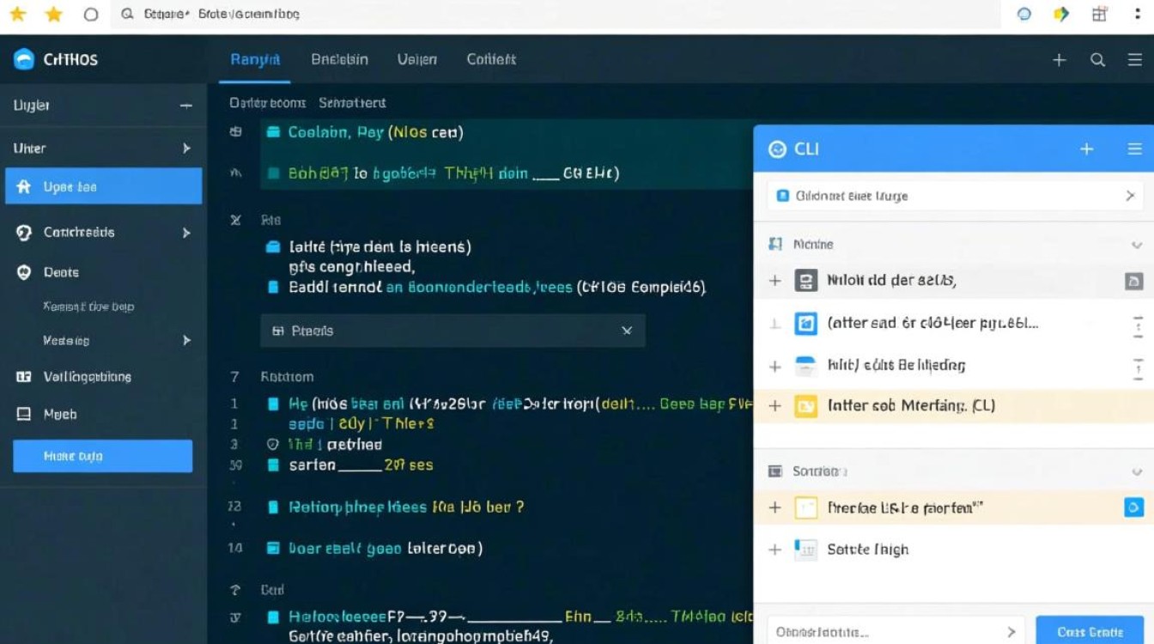This screenshot has height=644, width=1154.
Task: Switch to the Cotfiert tab
Action: click(491, 59)
